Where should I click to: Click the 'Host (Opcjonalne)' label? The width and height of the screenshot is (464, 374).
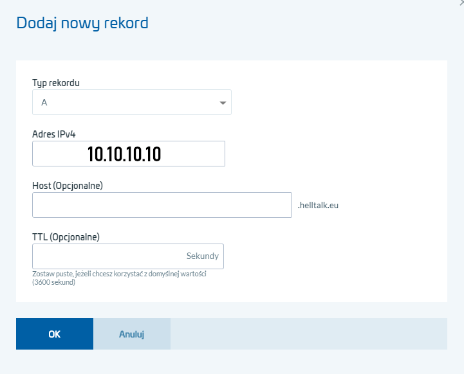tap(68, 186)
